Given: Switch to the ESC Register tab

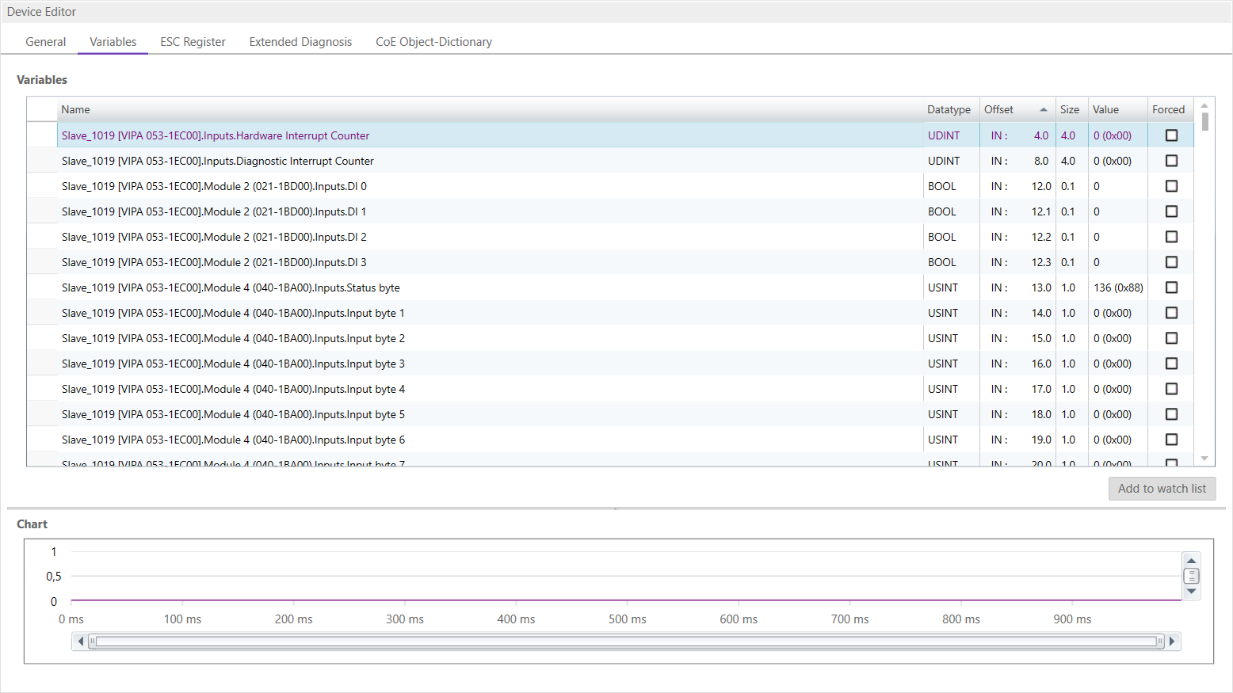Looking at the screenshot, I should [193, 42].
